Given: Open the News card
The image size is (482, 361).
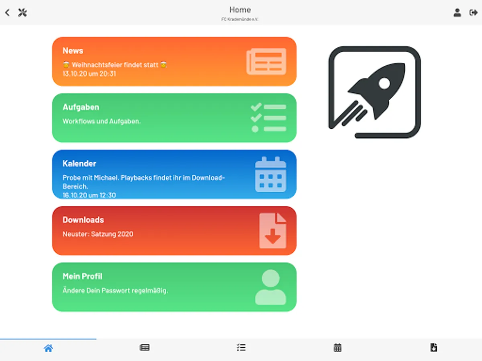Looking at the screenshot, I should tap(174, 61).
